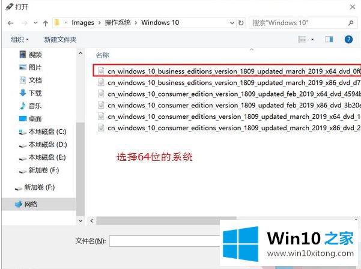The width and height of the screenshot is (361, 269).
Task: Open 桌面 in the navigation pane
Action: tap(30, 119)
